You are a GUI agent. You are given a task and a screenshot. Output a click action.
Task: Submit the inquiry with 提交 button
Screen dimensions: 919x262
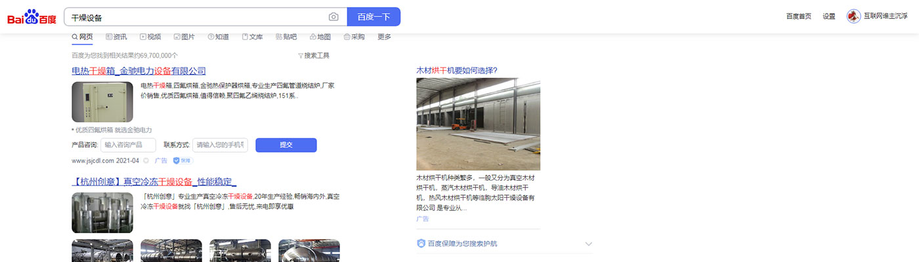tap(286, 145)
